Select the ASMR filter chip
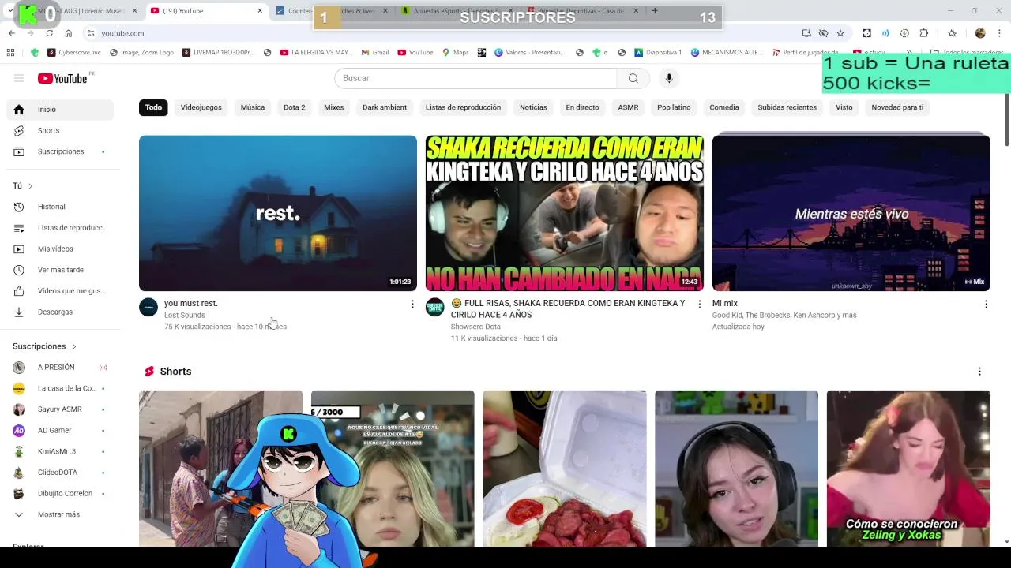 click(628, 107)
